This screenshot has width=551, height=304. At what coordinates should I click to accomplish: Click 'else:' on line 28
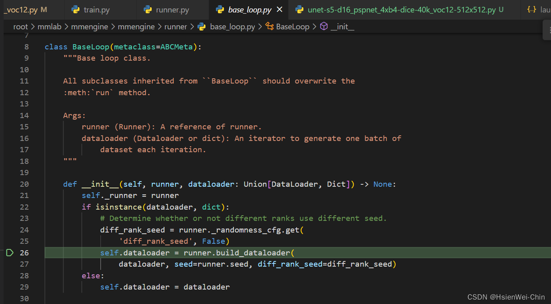(x=93, y=275)
